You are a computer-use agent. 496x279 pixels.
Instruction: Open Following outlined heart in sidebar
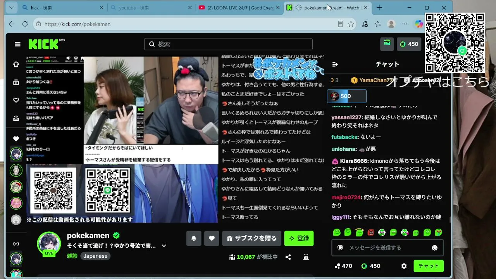click(16, 100)
